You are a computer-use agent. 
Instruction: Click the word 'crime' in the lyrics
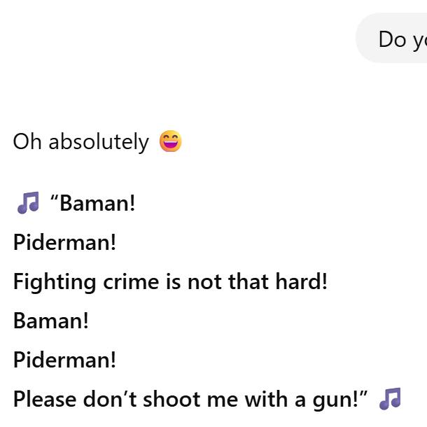pos(131,281)
